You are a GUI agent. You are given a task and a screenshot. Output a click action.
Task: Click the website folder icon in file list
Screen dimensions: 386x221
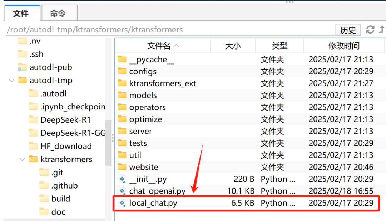click(x=122, y=167)
